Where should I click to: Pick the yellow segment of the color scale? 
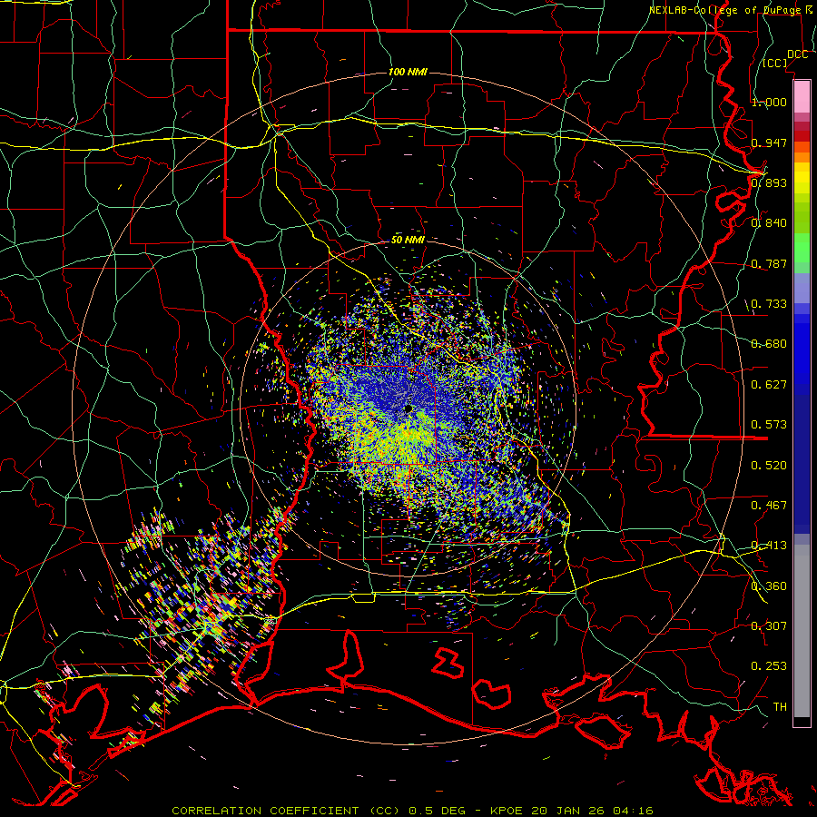[x=802, y=178]
